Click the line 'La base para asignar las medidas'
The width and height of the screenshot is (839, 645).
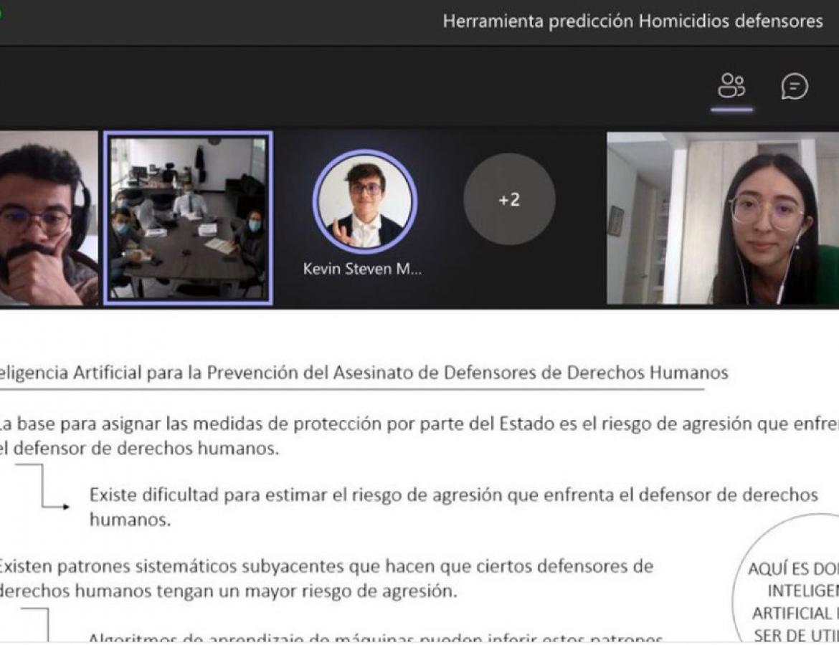(419, 424)
